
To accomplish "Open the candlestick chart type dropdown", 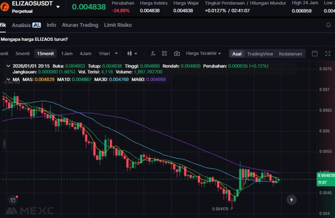I will click(x=132, y=54).
